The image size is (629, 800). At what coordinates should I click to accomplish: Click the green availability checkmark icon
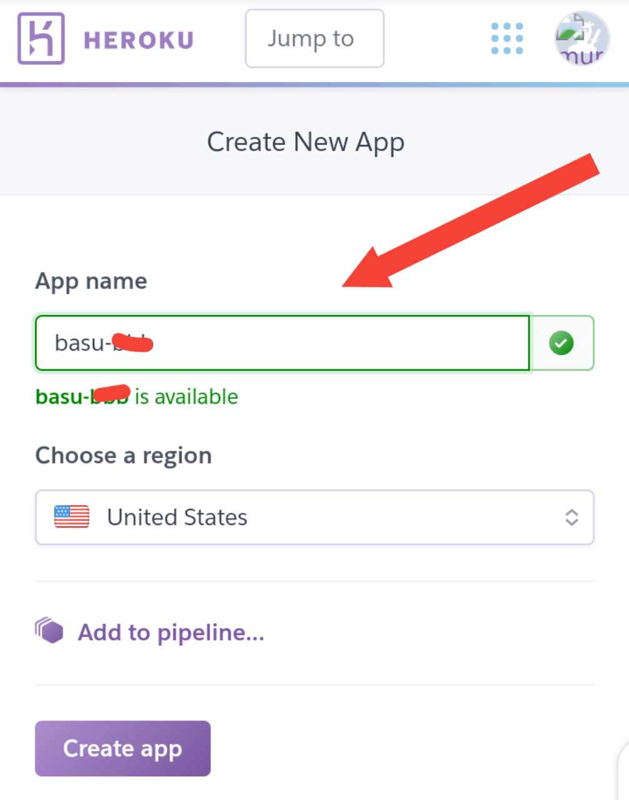[x=561, y=343]
